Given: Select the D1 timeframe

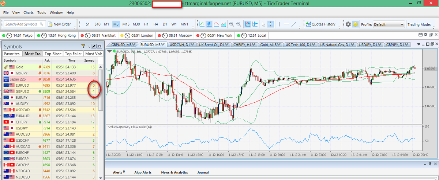Looking at the screenshot, I should coord(165,24).
